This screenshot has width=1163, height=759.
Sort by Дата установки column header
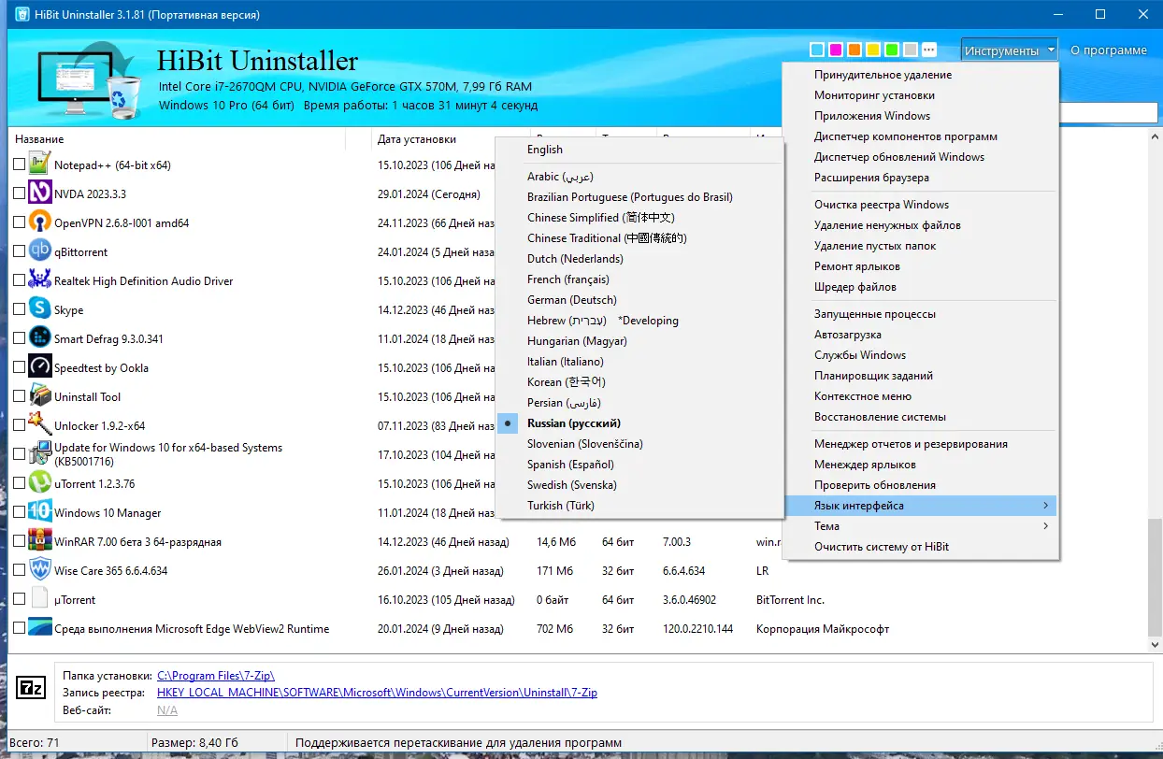417,139
